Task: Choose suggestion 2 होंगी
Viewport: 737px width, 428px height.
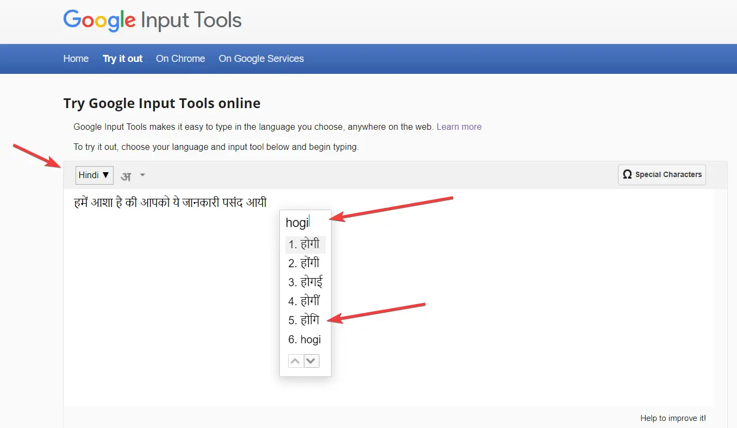Action: click(x=305, y=263)
